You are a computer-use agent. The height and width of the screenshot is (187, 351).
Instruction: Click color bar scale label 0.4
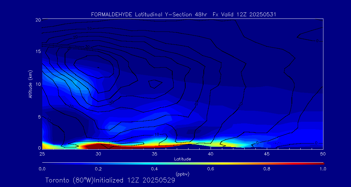click(x=154, y=169)
